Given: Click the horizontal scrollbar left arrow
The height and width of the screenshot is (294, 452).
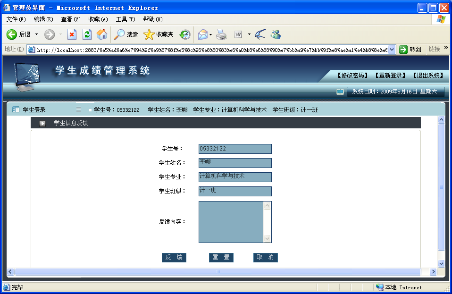Looking at the screenshot, I should coord(10,271).
